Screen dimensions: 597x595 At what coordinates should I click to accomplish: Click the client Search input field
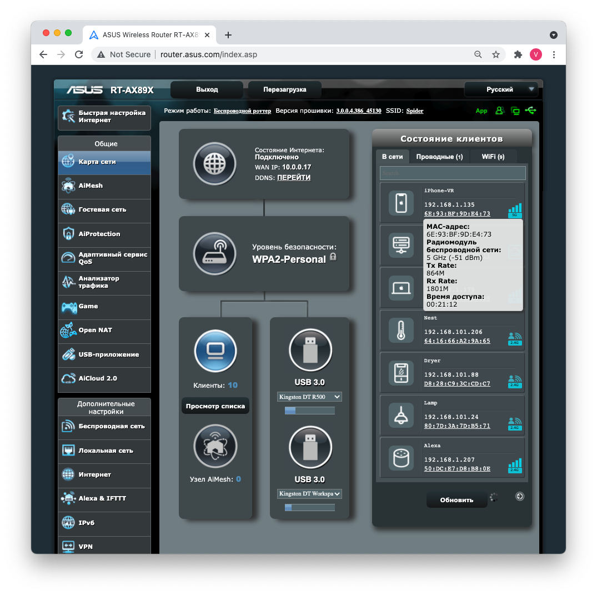point(453,173)
